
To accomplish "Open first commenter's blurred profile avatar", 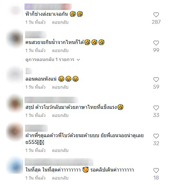I will (15, 11).
